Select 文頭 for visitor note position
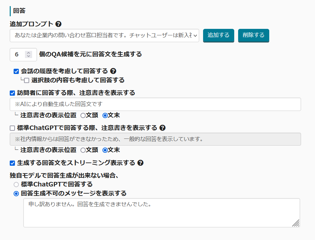The width and height of the screenshot is (315, 240). point(83,115)
